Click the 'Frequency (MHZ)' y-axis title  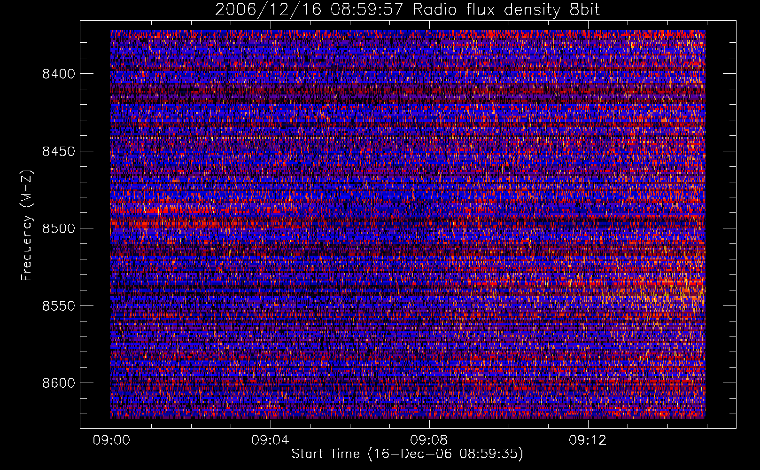click(x=27, y=226)
